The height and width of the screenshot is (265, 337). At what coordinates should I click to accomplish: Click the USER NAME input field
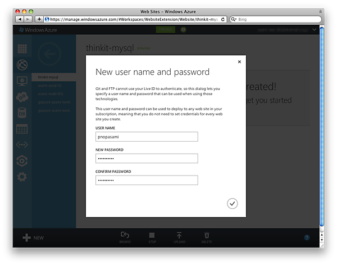(147, 137)
